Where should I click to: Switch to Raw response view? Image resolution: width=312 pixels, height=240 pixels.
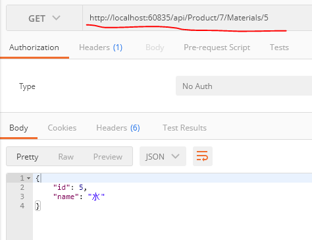[66, 157]
